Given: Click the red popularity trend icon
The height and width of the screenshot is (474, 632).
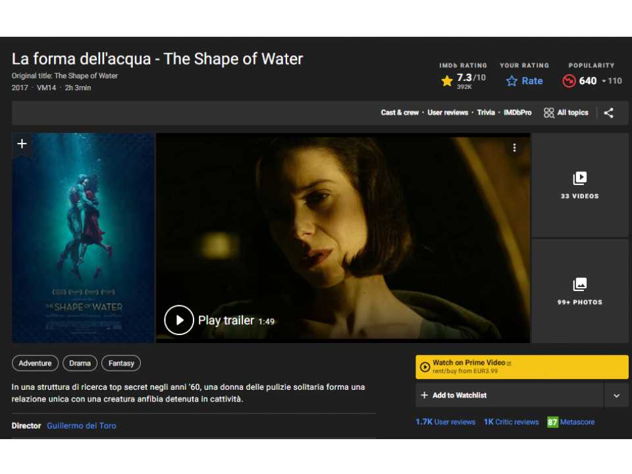Looking at the screenshot, I should [569, 81].
